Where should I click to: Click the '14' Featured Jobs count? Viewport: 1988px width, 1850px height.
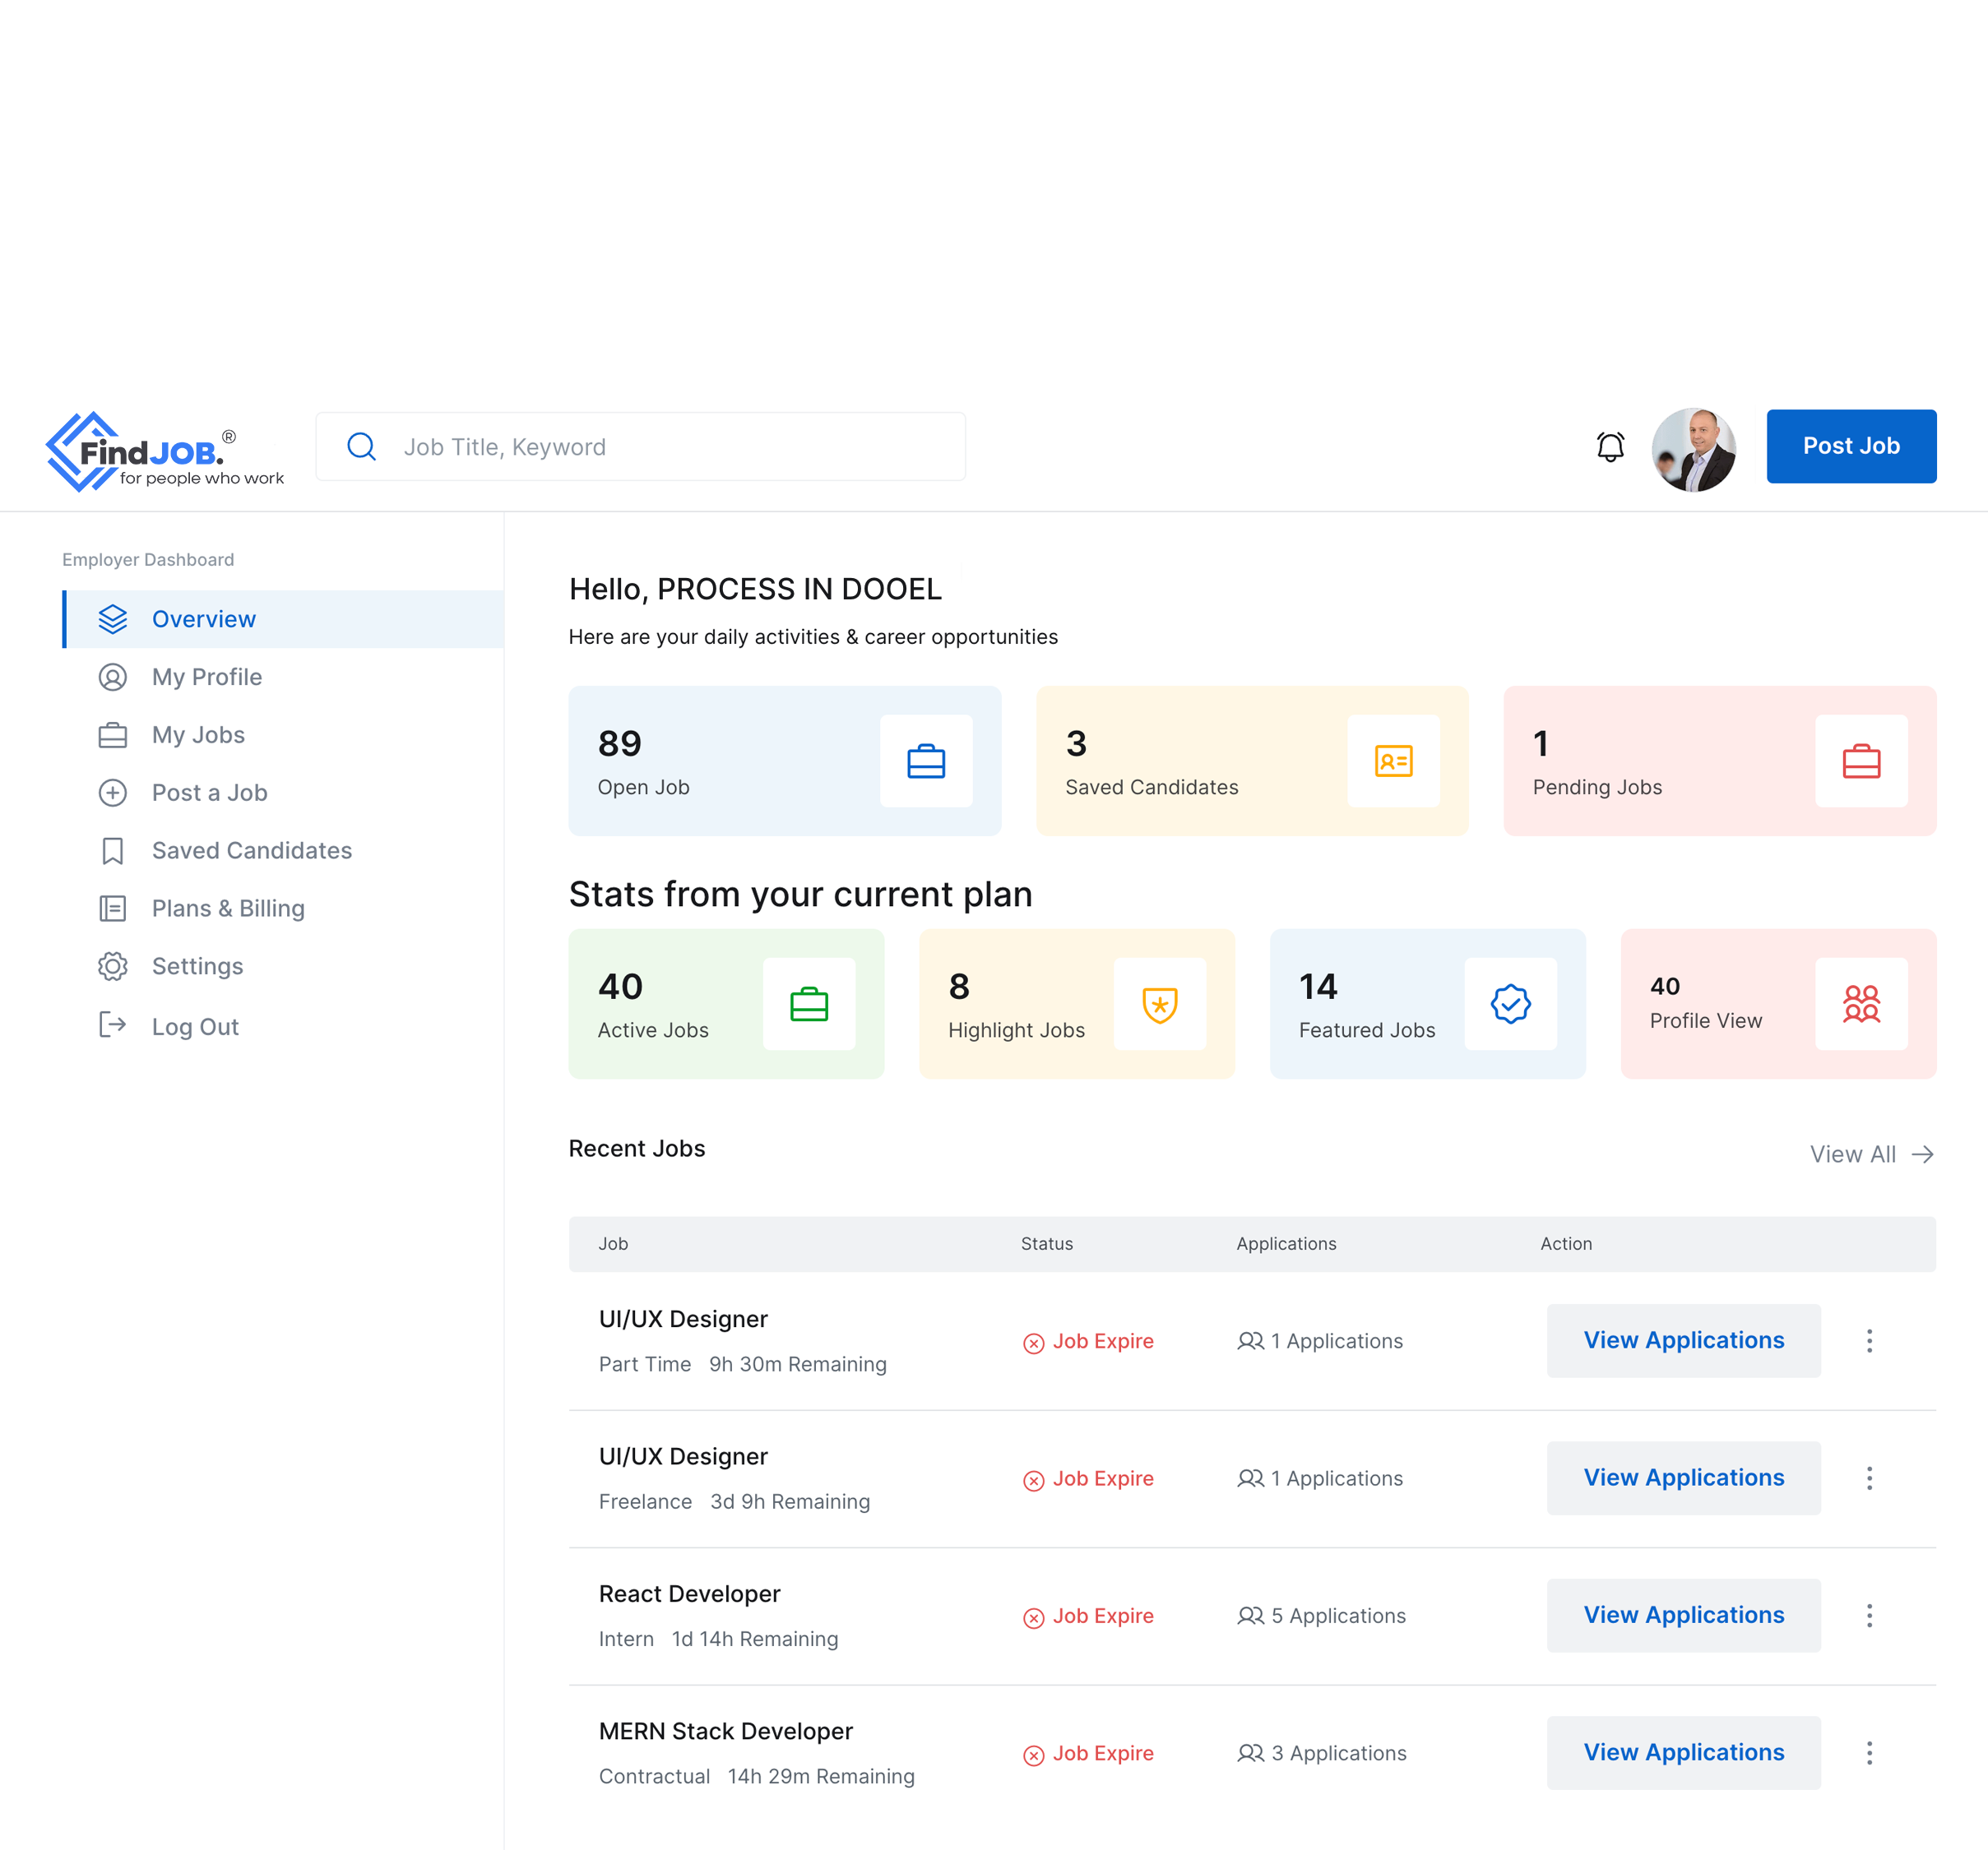click(x=1318, y=987)
